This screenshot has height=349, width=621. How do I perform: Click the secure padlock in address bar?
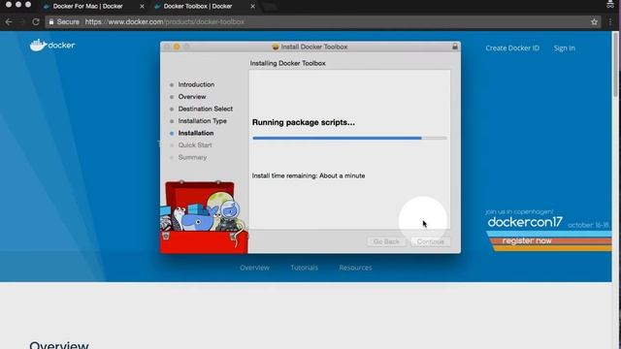(51, 21)
